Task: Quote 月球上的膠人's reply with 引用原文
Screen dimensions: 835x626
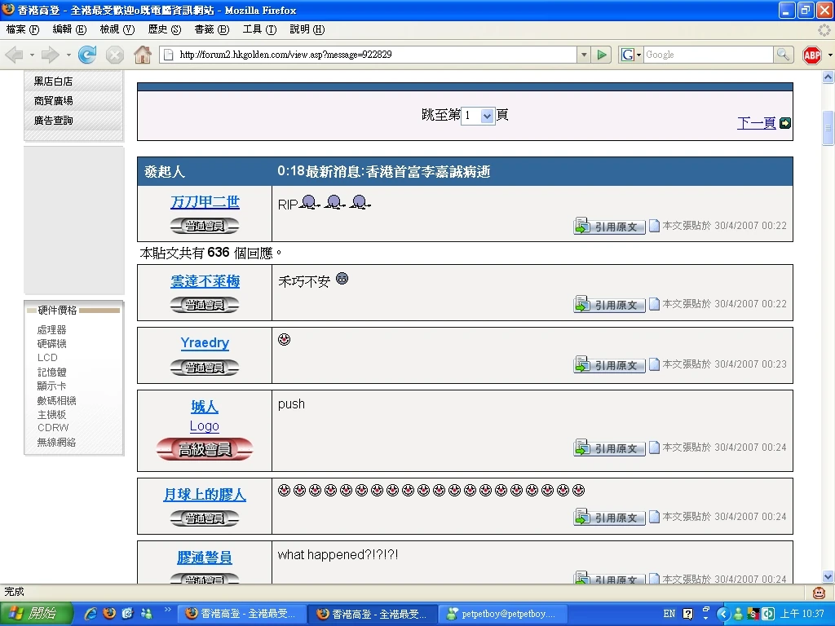Action: click(x=609, y=517)
